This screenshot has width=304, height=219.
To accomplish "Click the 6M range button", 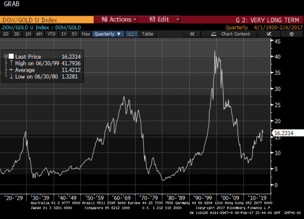I will click(38, 34).
